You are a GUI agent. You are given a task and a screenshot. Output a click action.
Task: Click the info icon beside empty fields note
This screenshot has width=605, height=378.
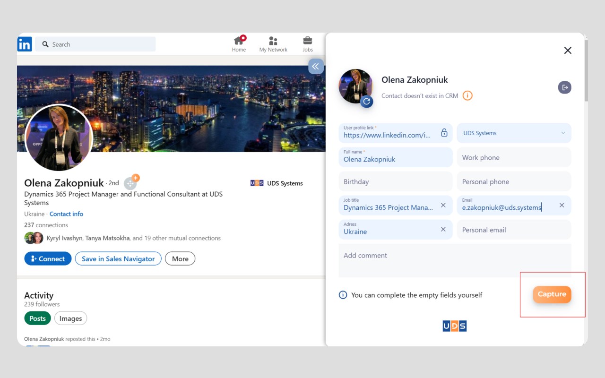tap(343, 295)
